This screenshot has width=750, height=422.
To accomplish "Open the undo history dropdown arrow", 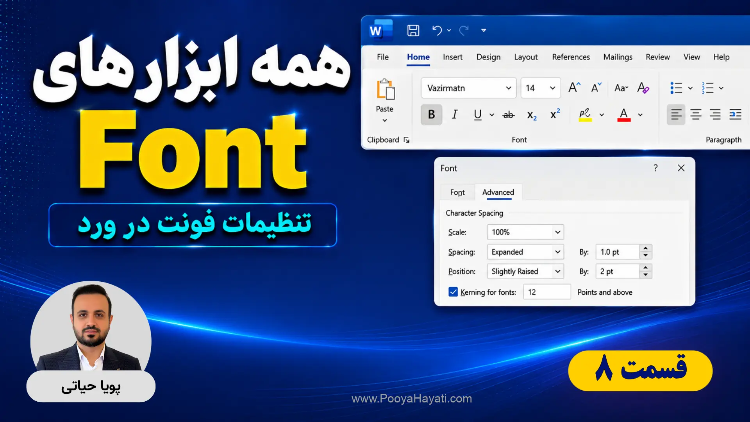I will tap(449, 30).
